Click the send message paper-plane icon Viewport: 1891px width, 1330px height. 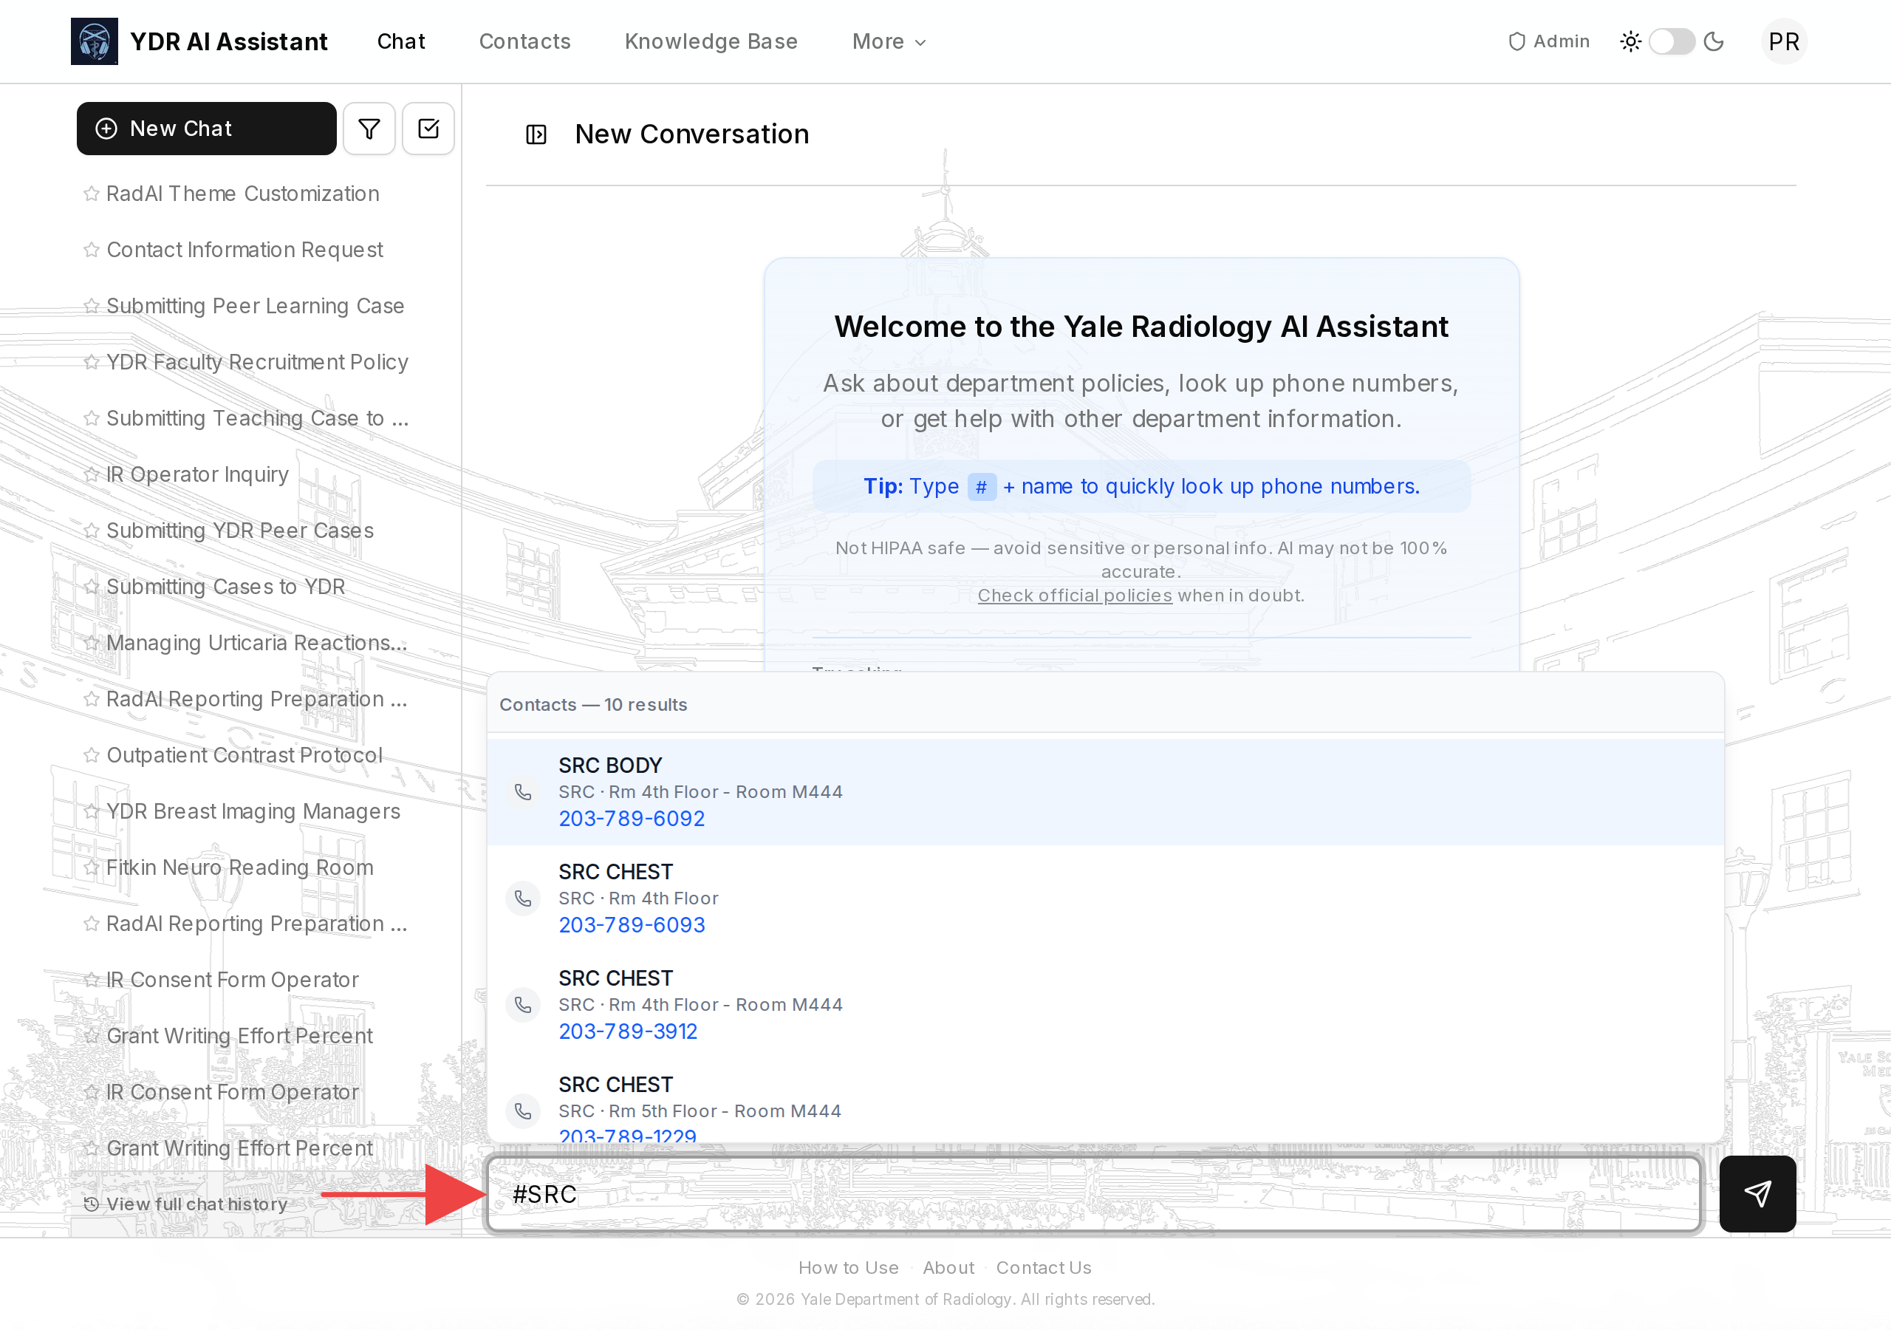(x=1757, y=1193)
